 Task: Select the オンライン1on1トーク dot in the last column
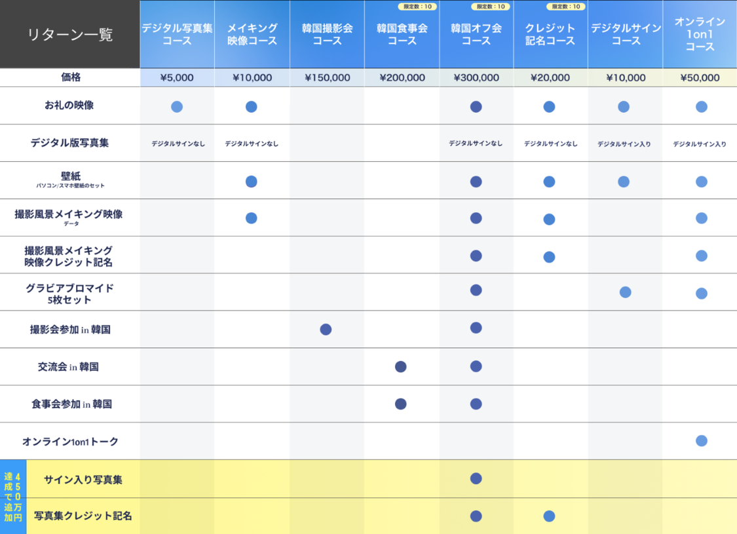tap(701, 441)
